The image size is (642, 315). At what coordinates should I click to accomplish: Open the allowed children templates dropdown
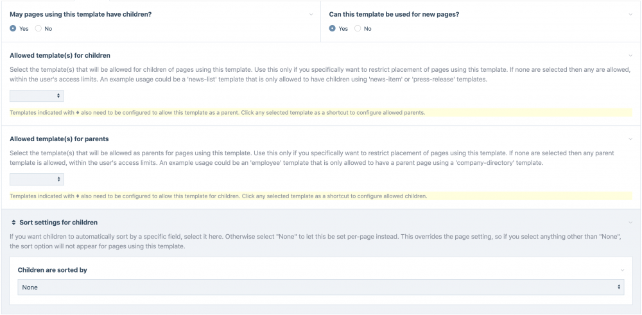click(x=37, y=96)
